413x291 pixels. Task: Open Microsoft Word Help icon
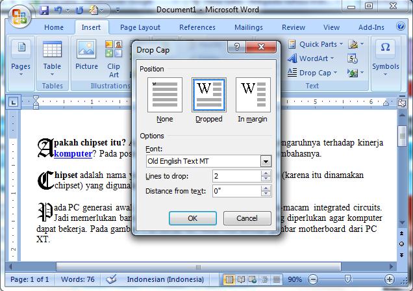click(401, 26)
